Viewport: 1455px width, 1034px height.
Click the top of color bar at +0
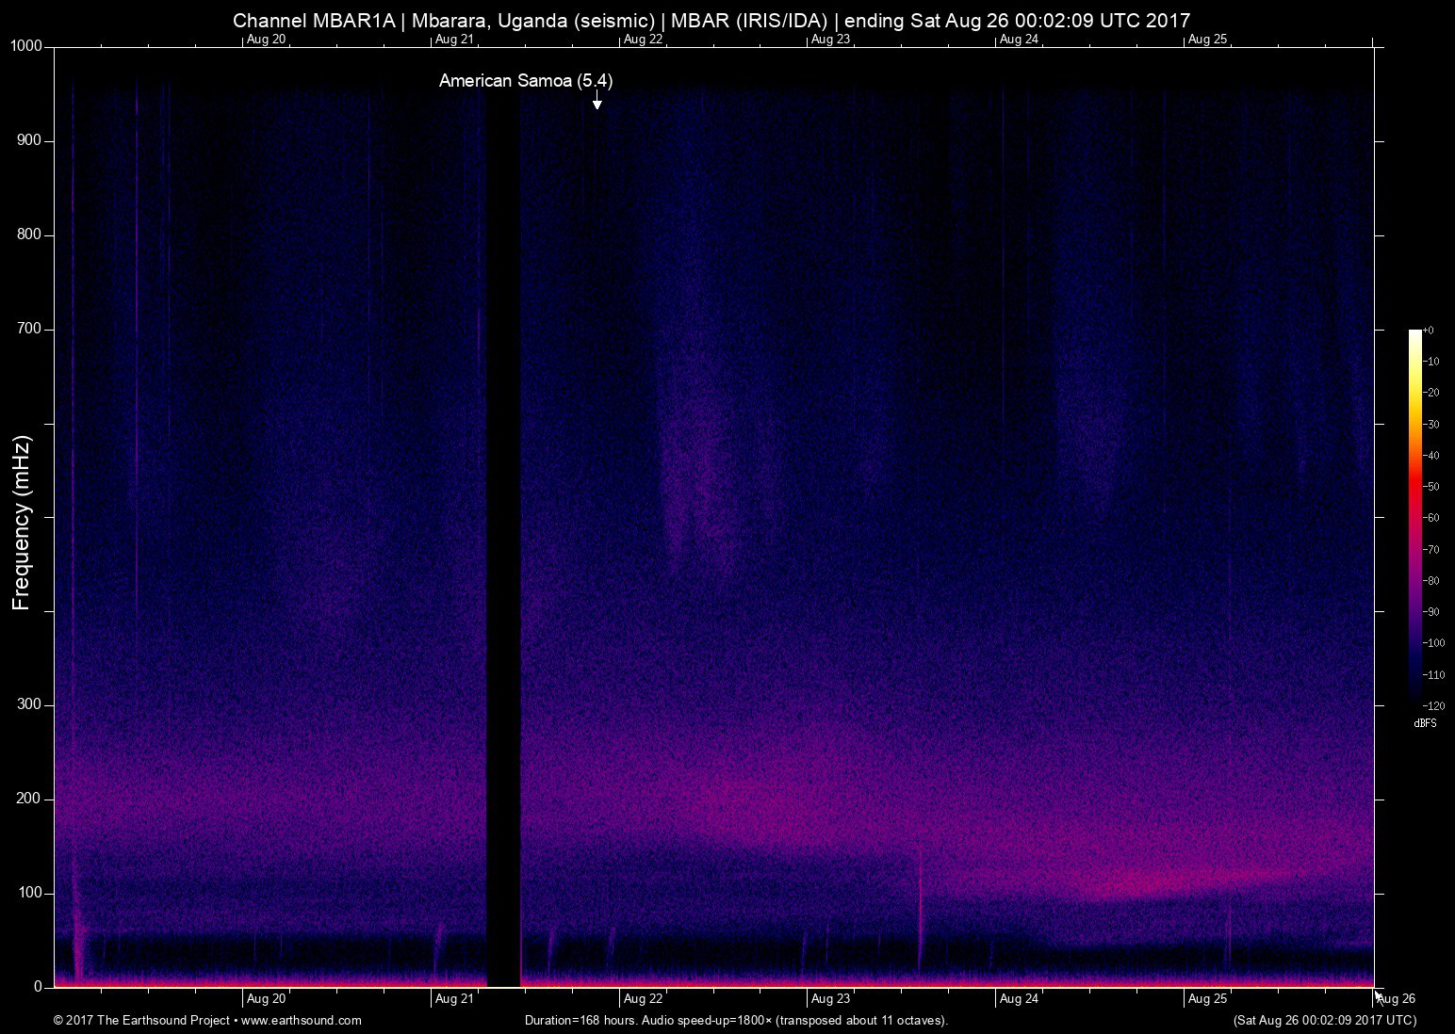point(1414,332)
